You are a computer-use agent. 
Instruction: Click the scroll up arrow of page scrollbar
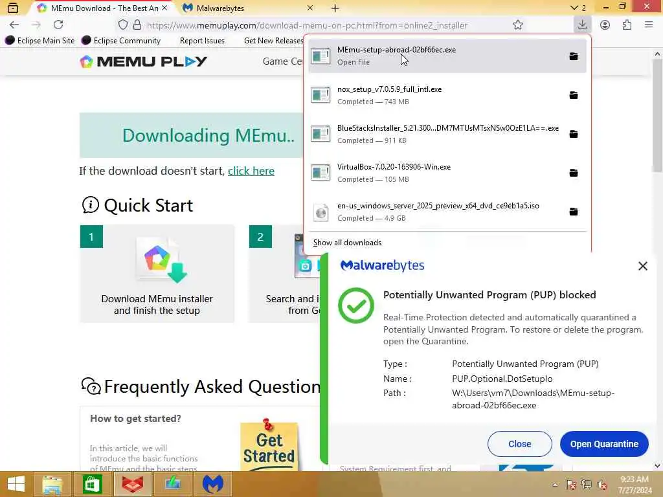[657, 54]
